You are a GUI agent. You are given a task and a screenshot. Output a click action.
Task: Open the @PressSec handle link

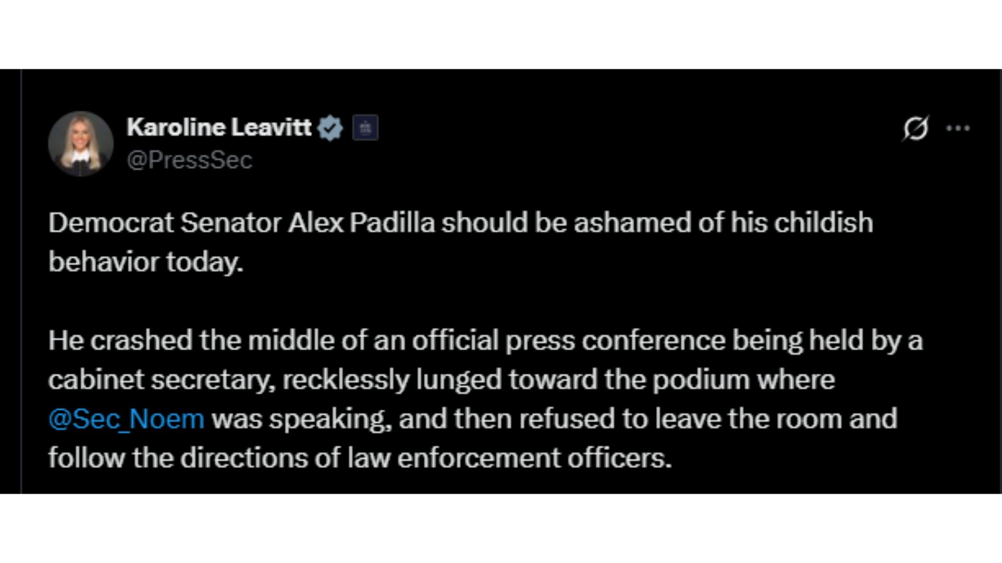click(189, 160)
